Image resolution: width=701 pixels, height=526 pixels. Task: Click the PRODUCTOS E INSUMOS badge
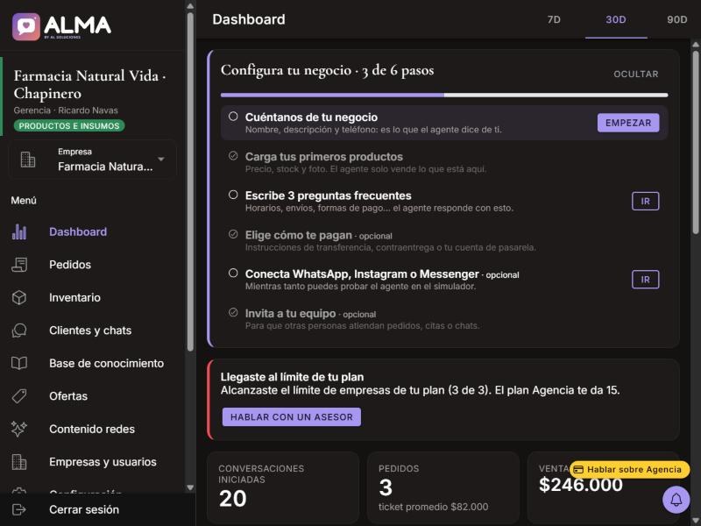click(x=69, y=125)
